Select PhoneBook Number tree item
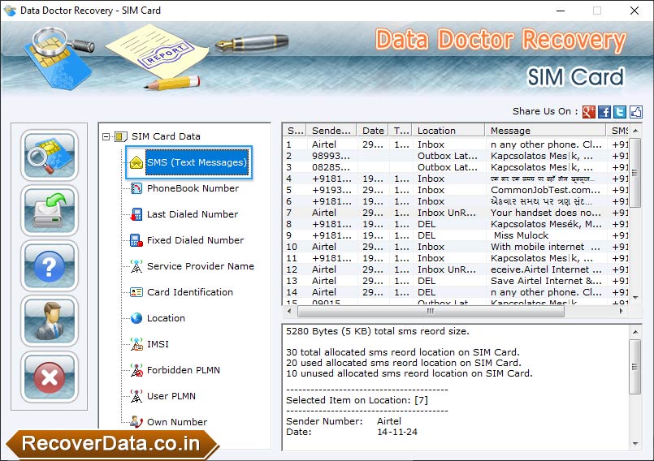This screenshot has height=461, width=654. click(193, 188)
